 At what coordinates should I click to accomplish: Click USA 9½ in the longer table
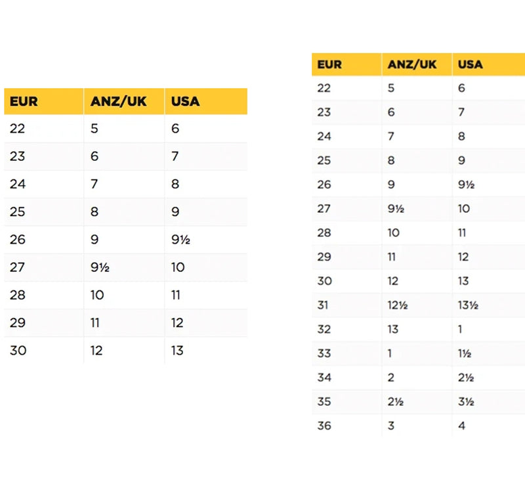[x=466, y=185]
